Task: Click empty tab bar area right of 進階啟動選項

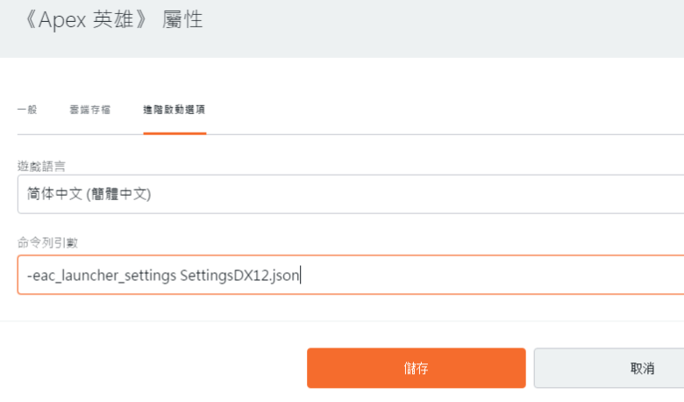Action: (438, 110)
